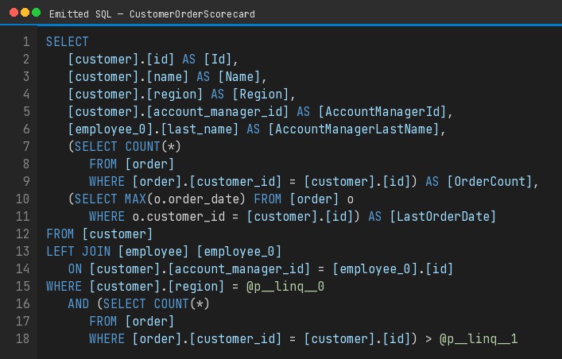
Task: Click the [Region] alias on line 4
Action: [261, 95]
